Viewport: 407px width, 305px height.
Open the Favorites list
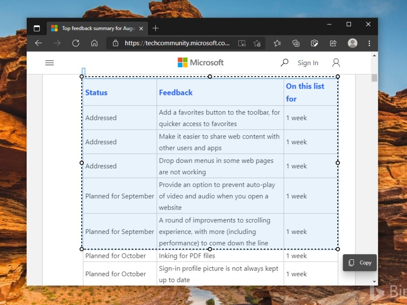point(277,43)
